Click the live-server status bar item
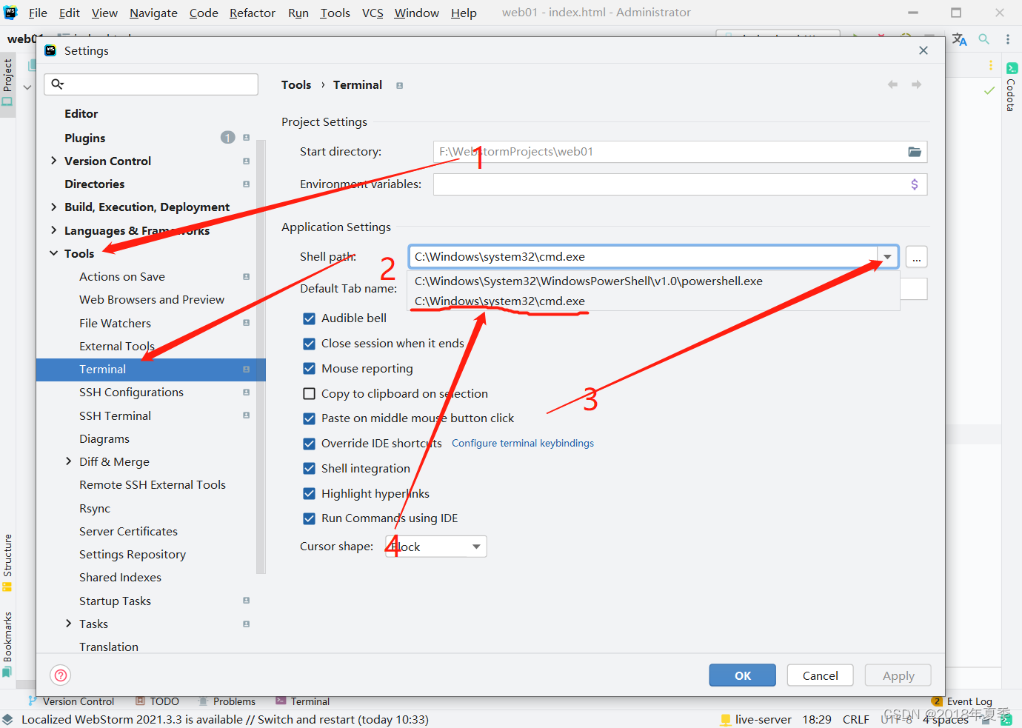1022x728 pixels. click(x=756, y=719)
